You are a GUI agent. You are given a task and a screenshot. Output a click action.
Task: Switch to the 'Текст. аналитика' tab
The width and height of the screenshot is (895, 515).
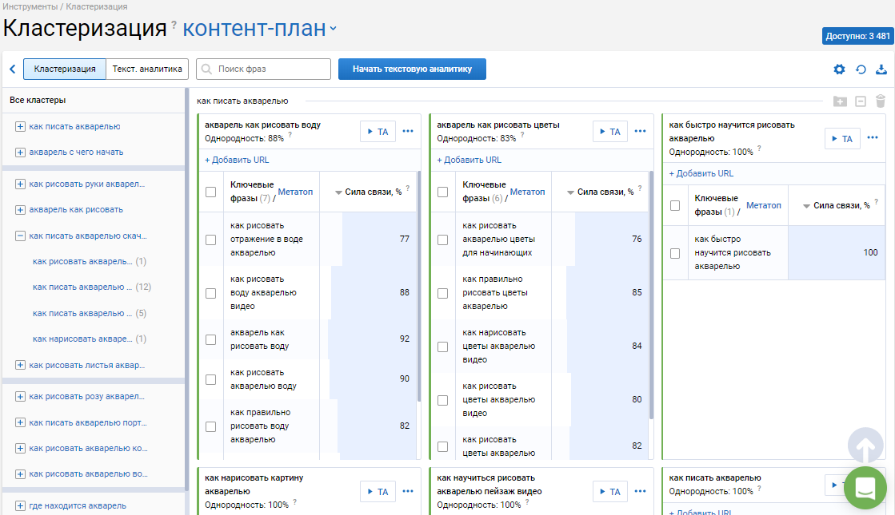coord(148,69)
